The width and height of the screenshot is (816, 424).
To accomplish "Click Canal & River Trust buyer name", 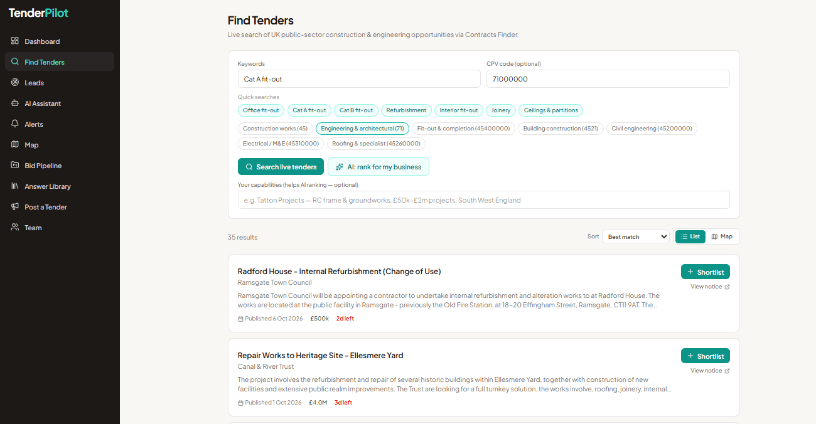I will pos(266,367).
